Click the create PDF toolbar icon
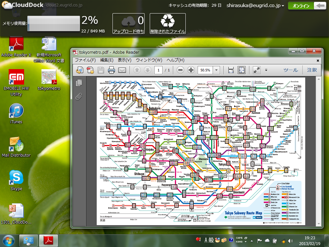 point(90,70)
